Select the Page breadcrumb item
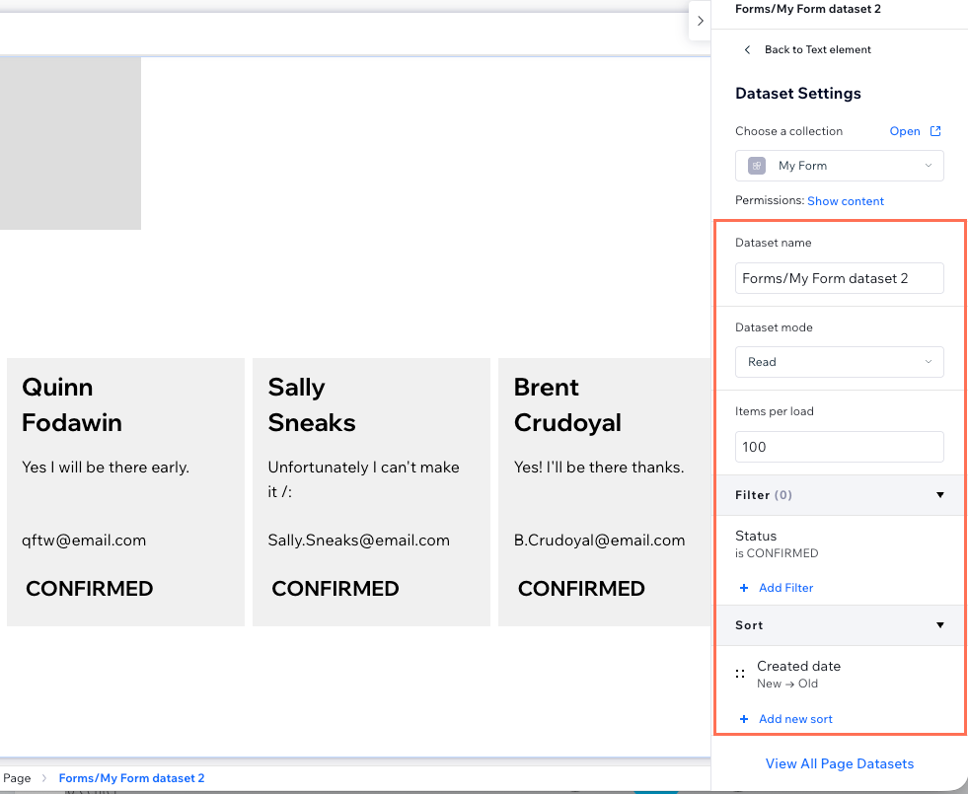 click(x=18, y=778)
